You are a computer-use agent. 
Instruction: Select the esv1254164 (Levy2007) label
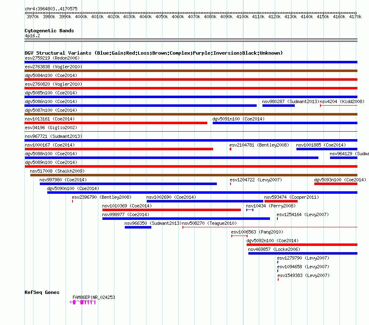(x=303, y=214)
